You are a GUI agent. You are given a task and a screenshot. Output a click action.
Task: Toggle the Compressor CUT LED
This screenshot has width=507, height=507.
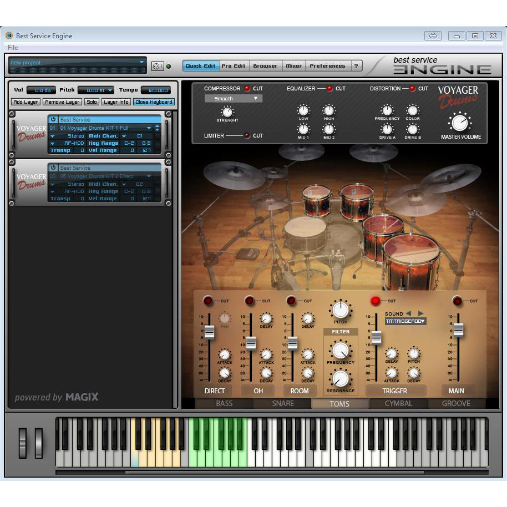247,89
